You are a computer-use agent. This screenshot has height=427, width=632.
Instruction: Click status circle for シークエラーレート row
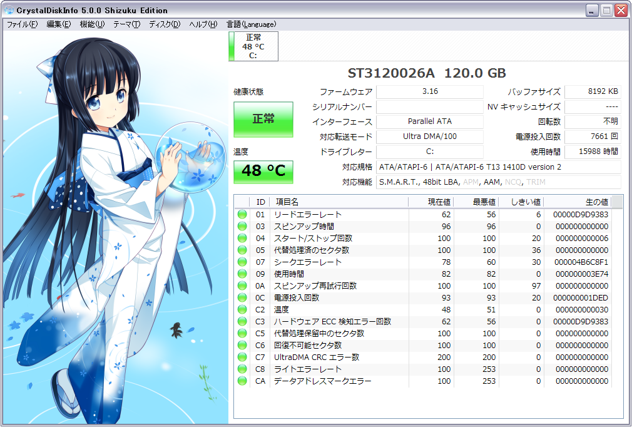(242, 262)
